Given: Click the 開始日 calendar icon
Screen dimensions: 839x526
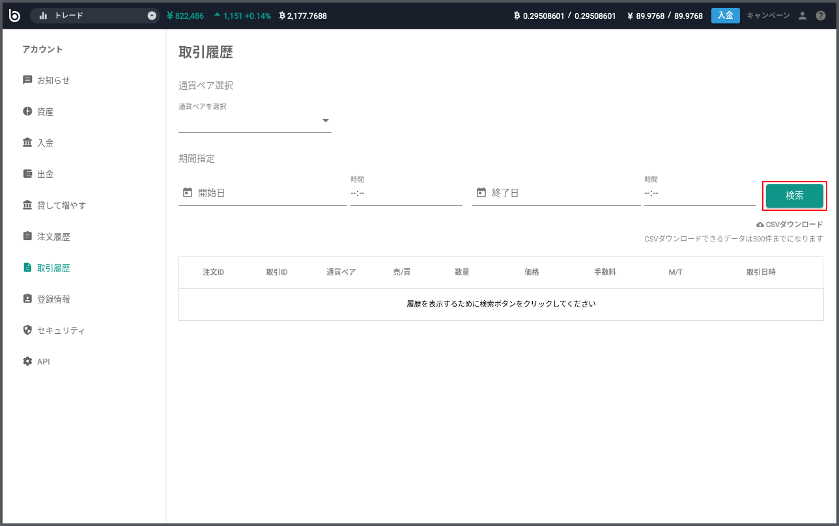Looking at the screenshot, I should pos(188,193).
